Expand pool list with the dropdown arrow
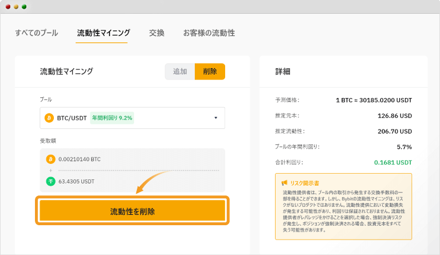 pyautogui.click(x=216, y=118)
